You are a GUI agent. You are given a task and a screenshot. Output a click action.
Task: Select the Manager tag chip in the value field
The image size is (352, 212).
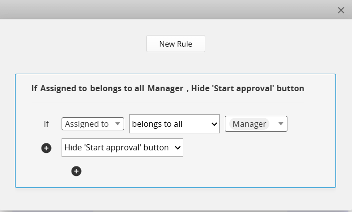point(249,124)
